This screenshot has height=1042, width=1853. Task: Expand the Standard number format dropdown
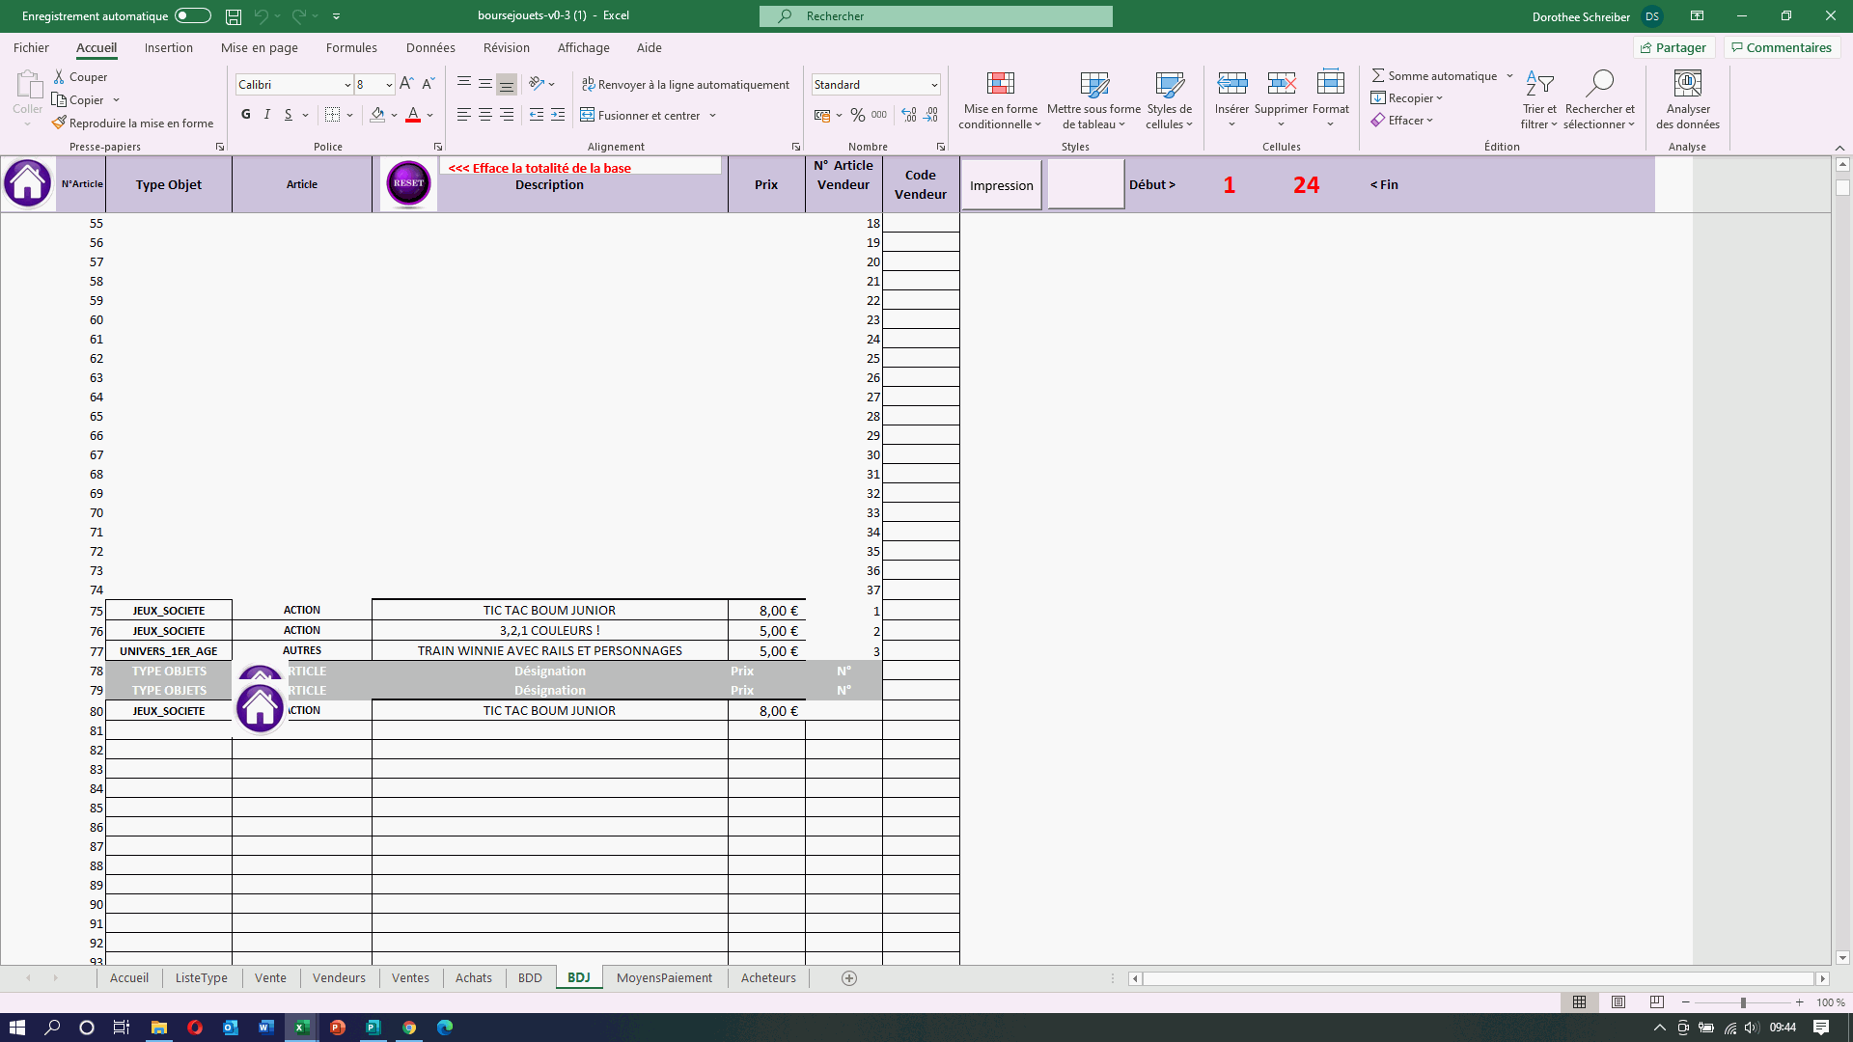click(x=934, y=85)
